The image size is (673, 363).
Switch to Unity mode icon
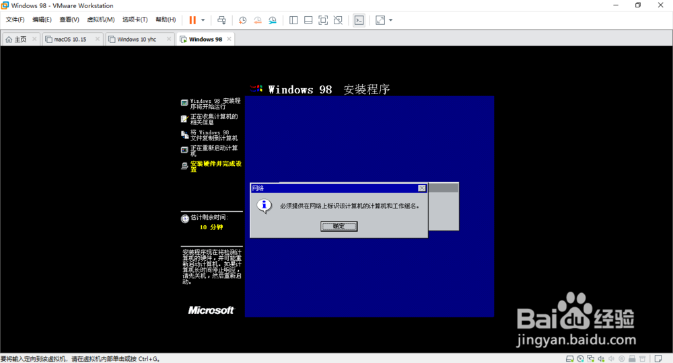click(338, 20)
